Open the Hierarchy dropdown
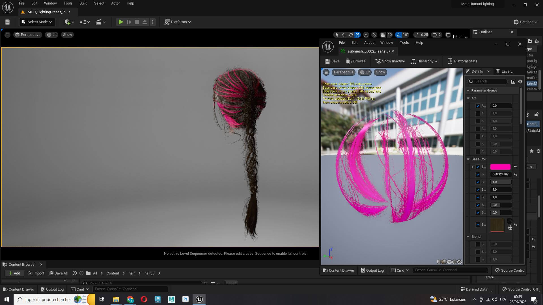The image size is (543, 305). (x=424, y=61)
